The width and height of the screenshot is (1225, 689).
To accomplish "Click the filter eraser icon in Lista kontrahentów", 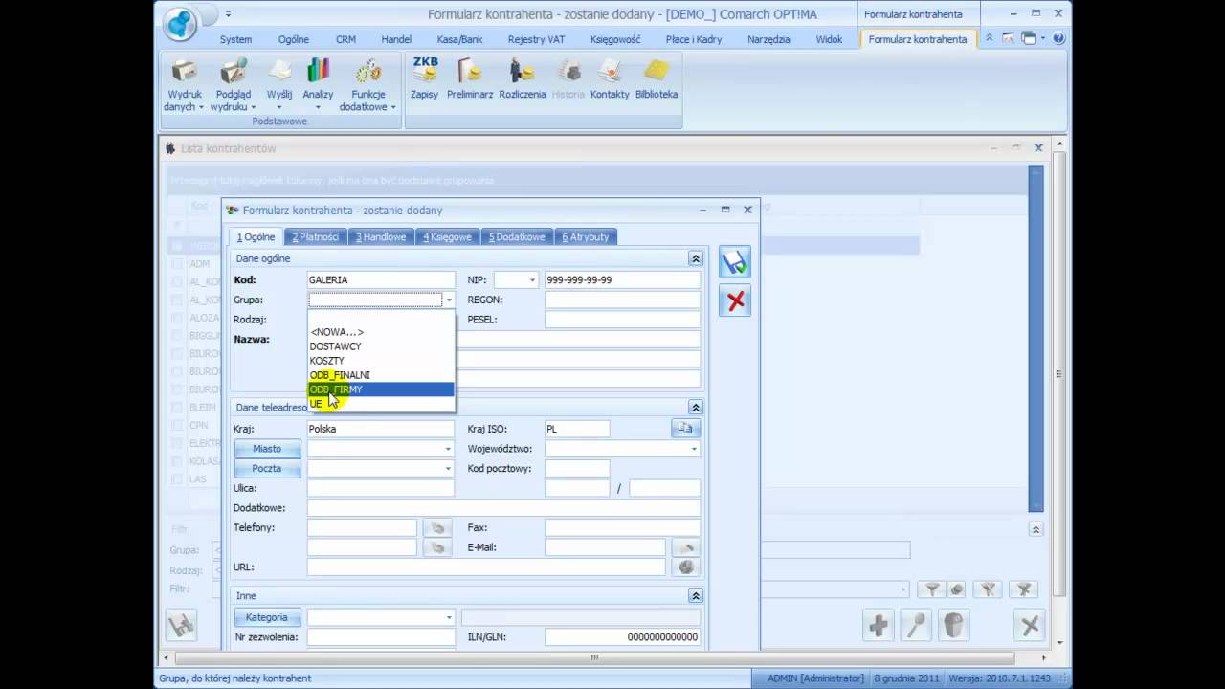I will click(x=956, y=589).
